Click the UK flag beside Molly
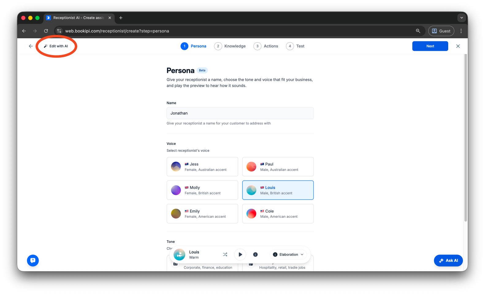This screenshot has width=485, height=294. (187, 188)
